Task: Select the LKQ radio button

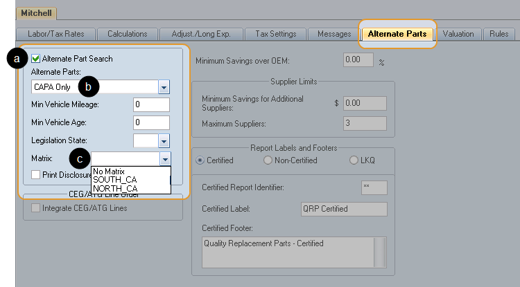Action: coord(354,160)
